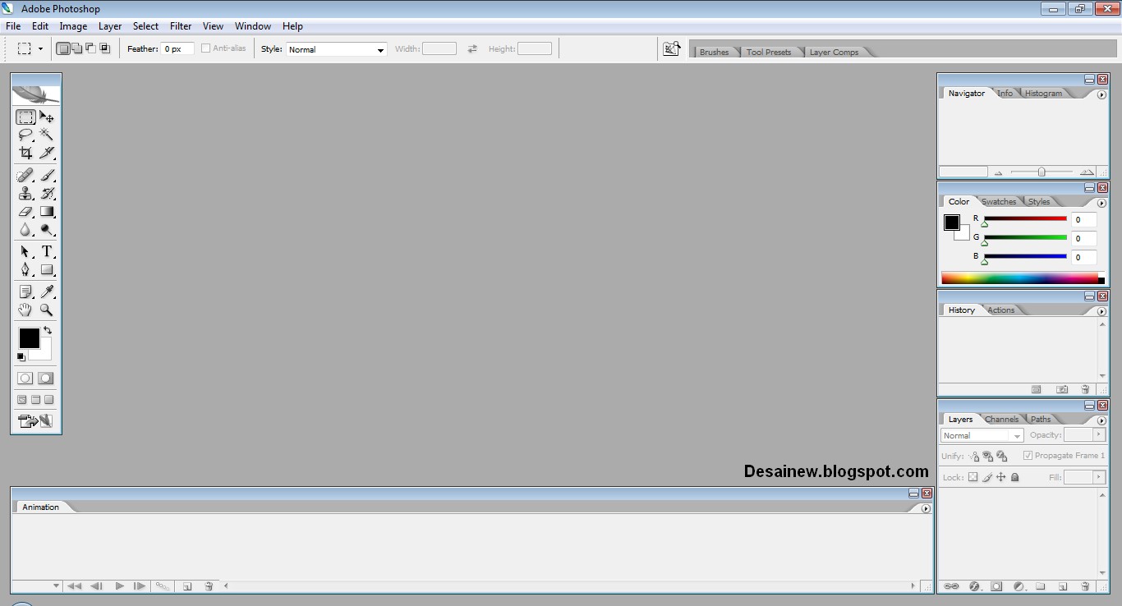Toggle Lock transparent pixels

click(x=973, y=477)
